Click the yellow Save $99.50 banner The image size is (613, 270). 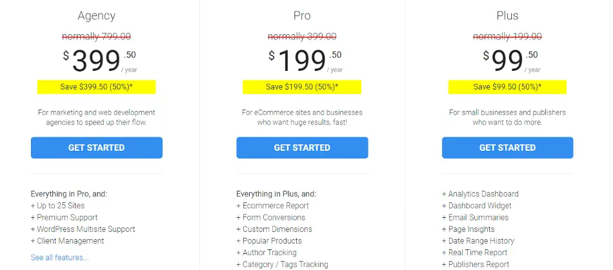(x=507, y=87)
